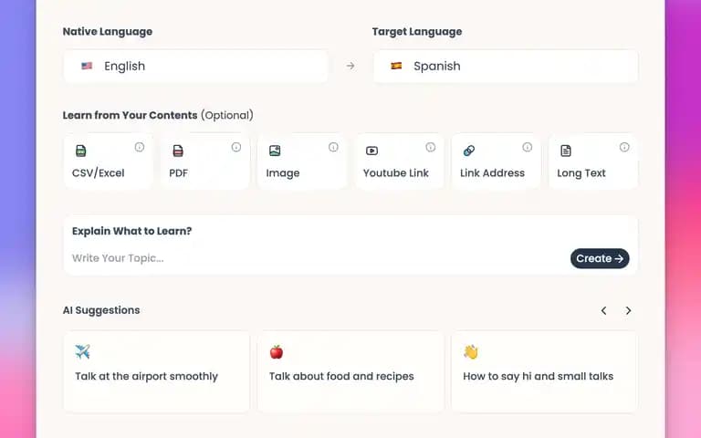Screen dimensions: 701x438
Task: Open info tooltip on CSV/Excel card
Action: 140,147
